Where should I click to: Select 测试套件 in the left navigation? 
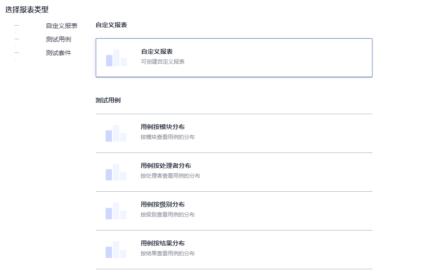click(58, 53)
